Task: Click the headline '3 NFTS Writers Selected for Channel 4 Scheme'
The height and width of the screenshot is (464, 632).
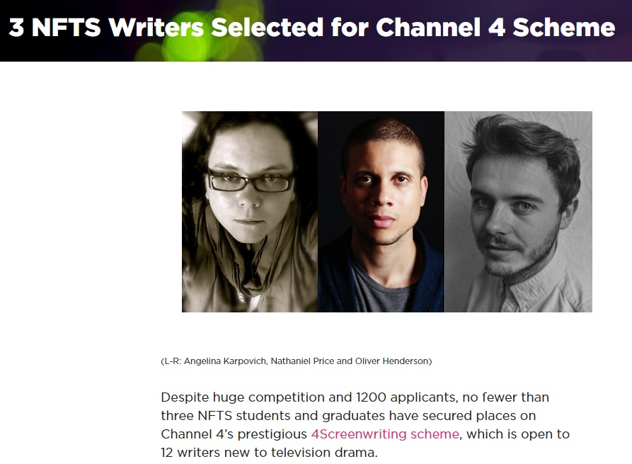Action: 311,28
